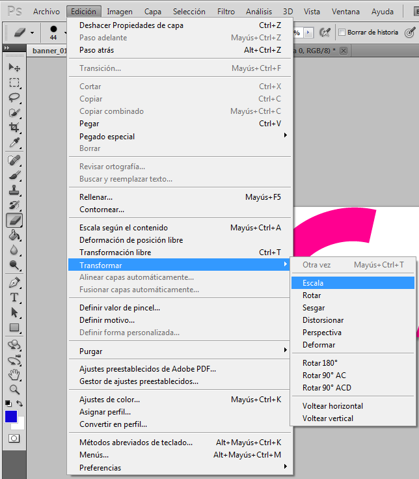Choose Rotar 180° option
This screenshot has width=419, height=479.
(x=353, y=363)
